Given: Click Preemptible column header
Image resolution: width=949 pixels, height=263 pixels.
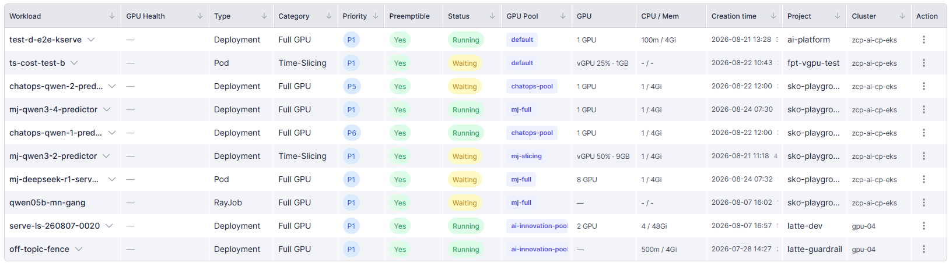Looking at the screenshot, I should 409,16.
